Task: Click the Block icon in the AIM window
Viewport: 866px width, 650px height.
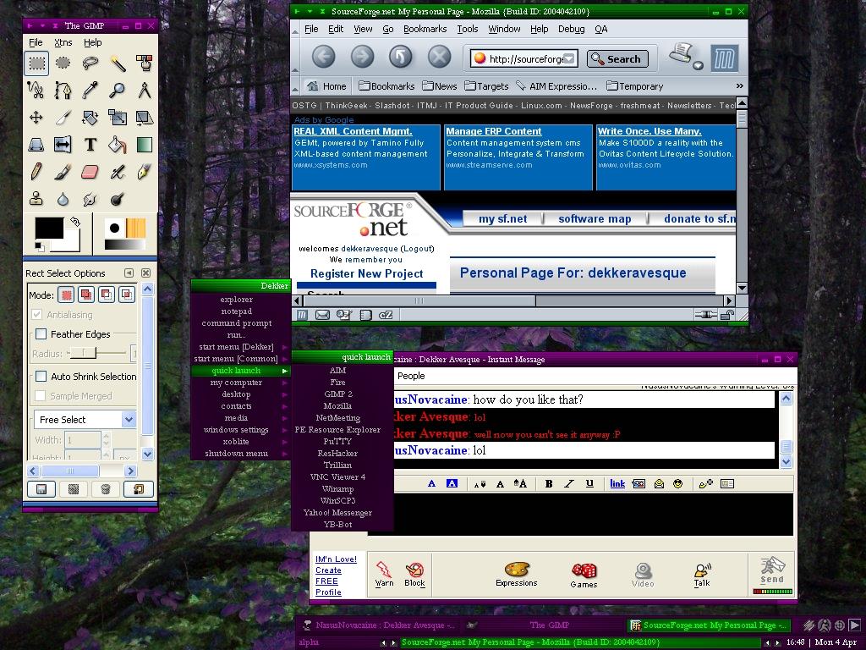Action: pos(414,575)
